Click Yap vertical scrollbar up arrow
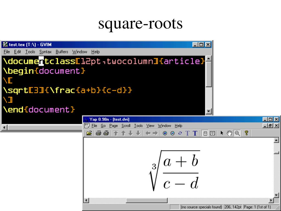 pos(277,140)
